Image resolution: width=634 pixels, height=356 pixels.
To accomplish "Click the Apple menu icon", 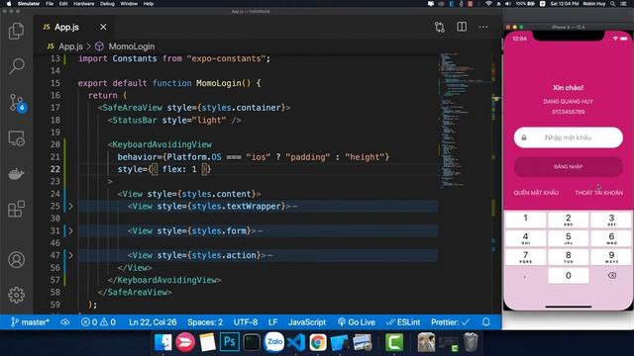I will (x=9, y=4).
